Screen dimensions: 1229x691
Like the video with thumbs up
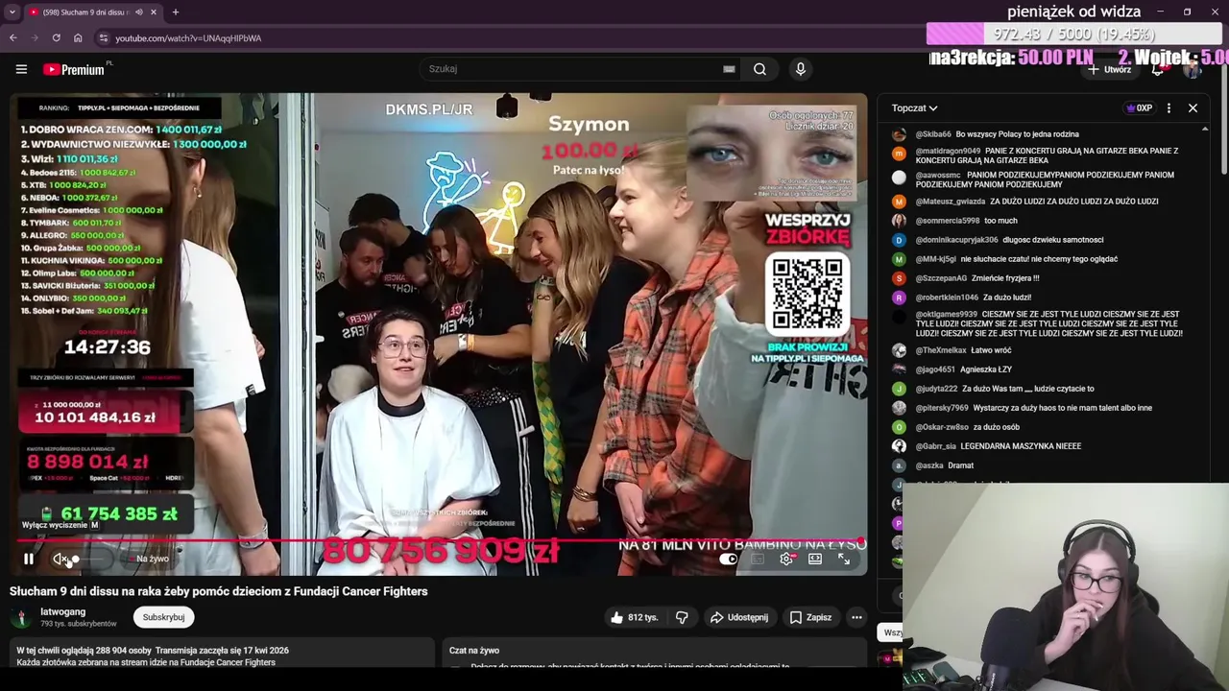click(634, 617)
